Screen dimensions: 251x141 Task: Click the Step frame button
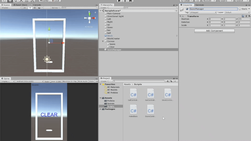point(131,1)
